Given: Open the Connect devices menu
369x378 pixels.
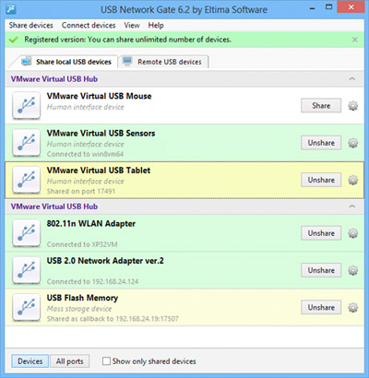Looking at the screenshot, I should click(89, 25).
